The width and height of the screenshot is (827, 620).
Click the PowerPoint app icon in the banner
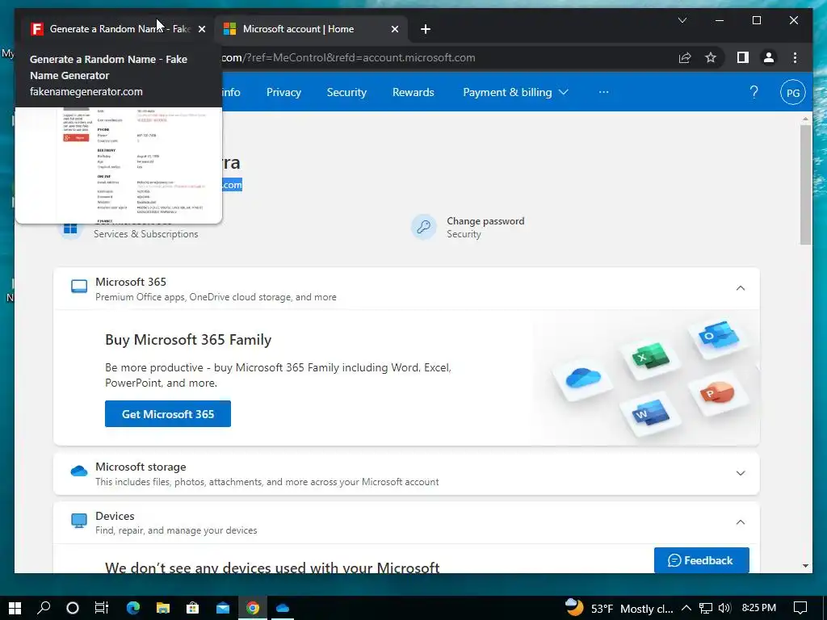(x=717, y=393)
